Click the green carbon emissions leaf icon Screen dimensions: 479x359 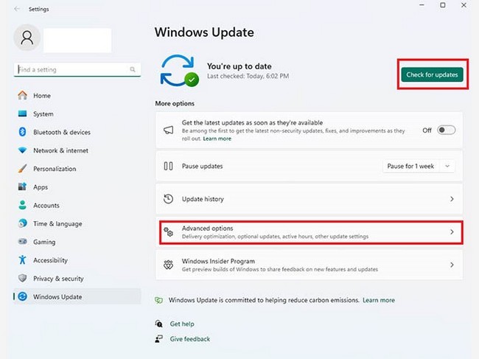point(159,300)
